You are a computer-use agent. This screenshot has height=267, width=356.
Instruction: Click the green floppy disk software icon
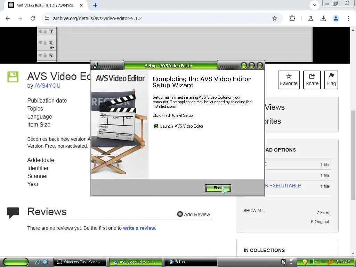tap(13, 77)
